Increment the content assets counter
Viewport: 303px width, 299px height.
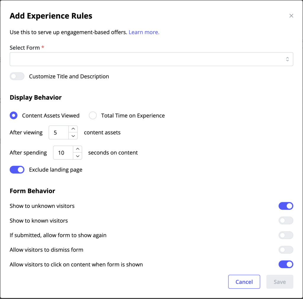[x=73, y=129]
